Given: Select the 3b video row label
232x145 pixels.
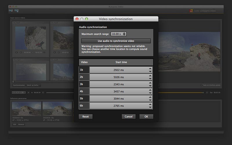Looking at the screenshot, I should (84, 84).
